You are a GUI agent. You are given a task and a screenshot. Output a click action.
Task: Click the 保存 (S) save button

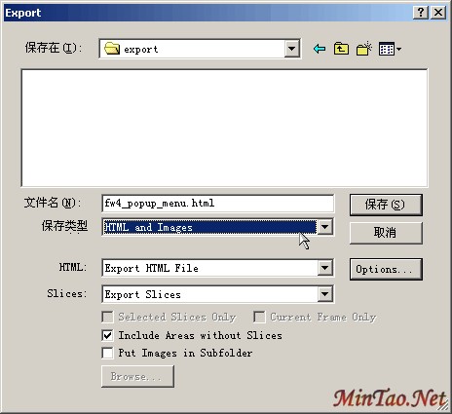386,205
